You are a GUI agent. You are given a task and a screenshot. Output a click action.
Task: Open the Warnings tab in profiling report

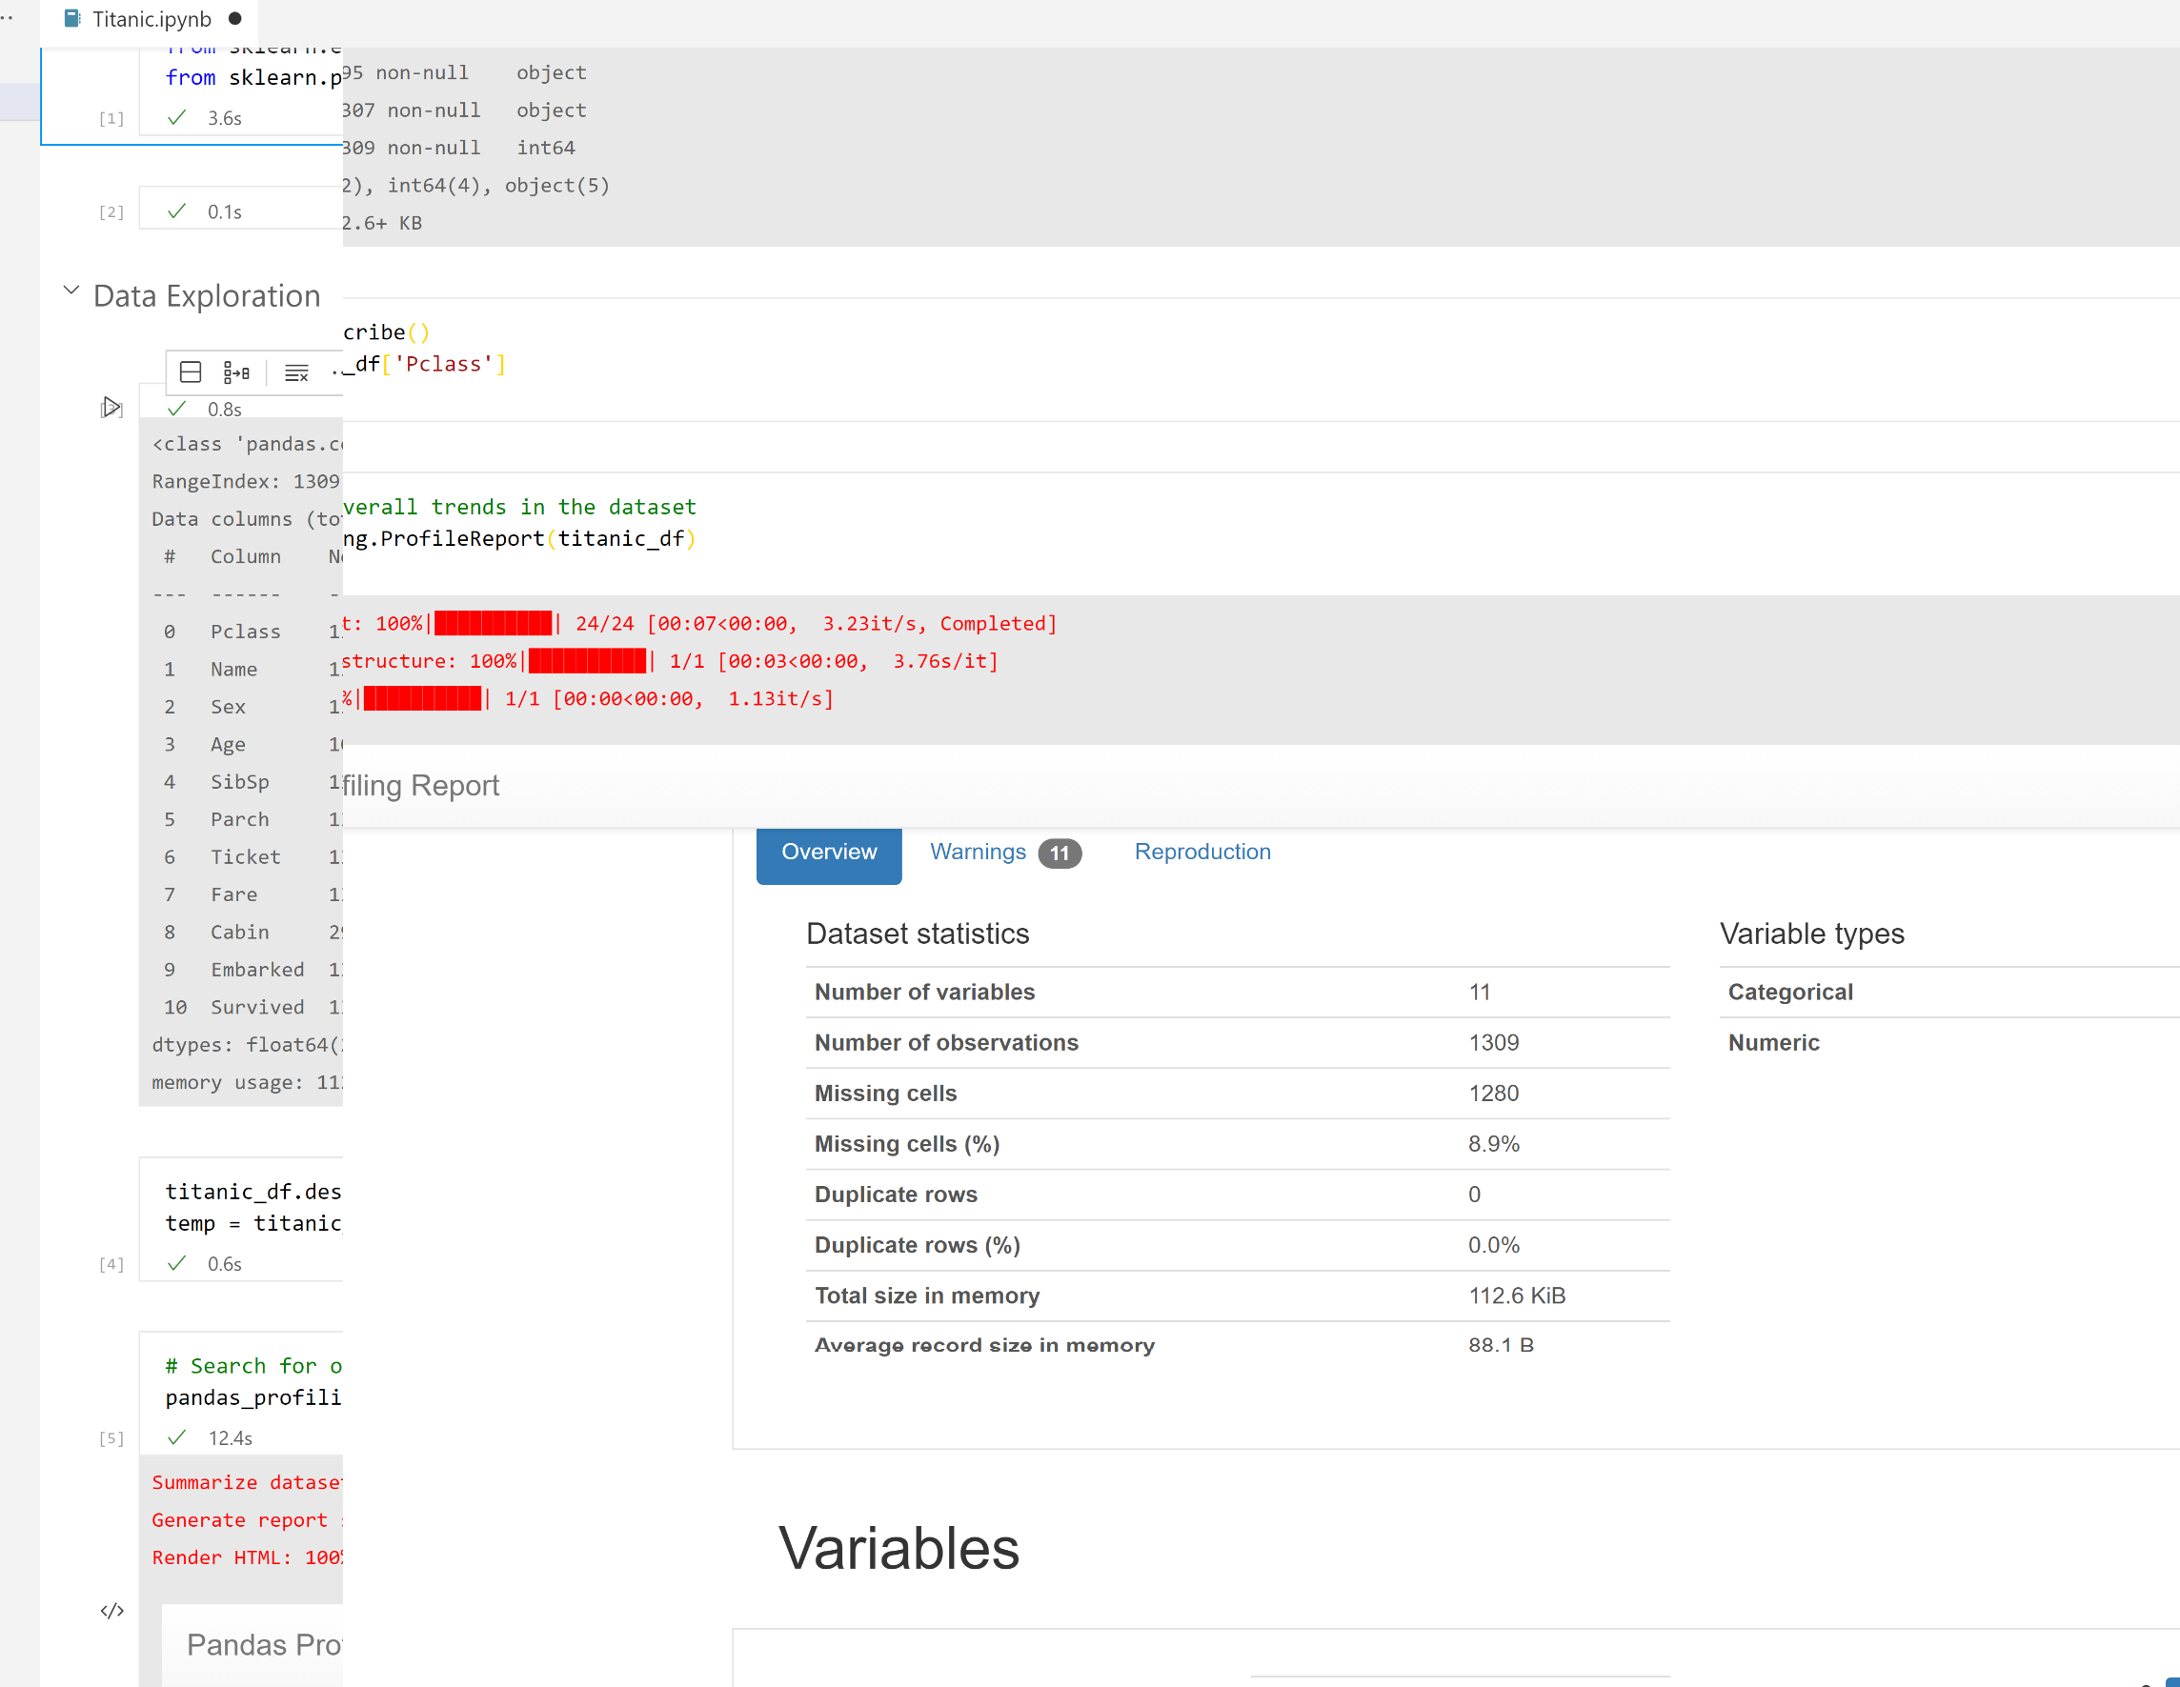[x=978, y=852]
